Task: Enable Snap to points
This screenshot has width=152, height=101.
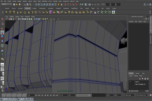Action: coord(71,4)
